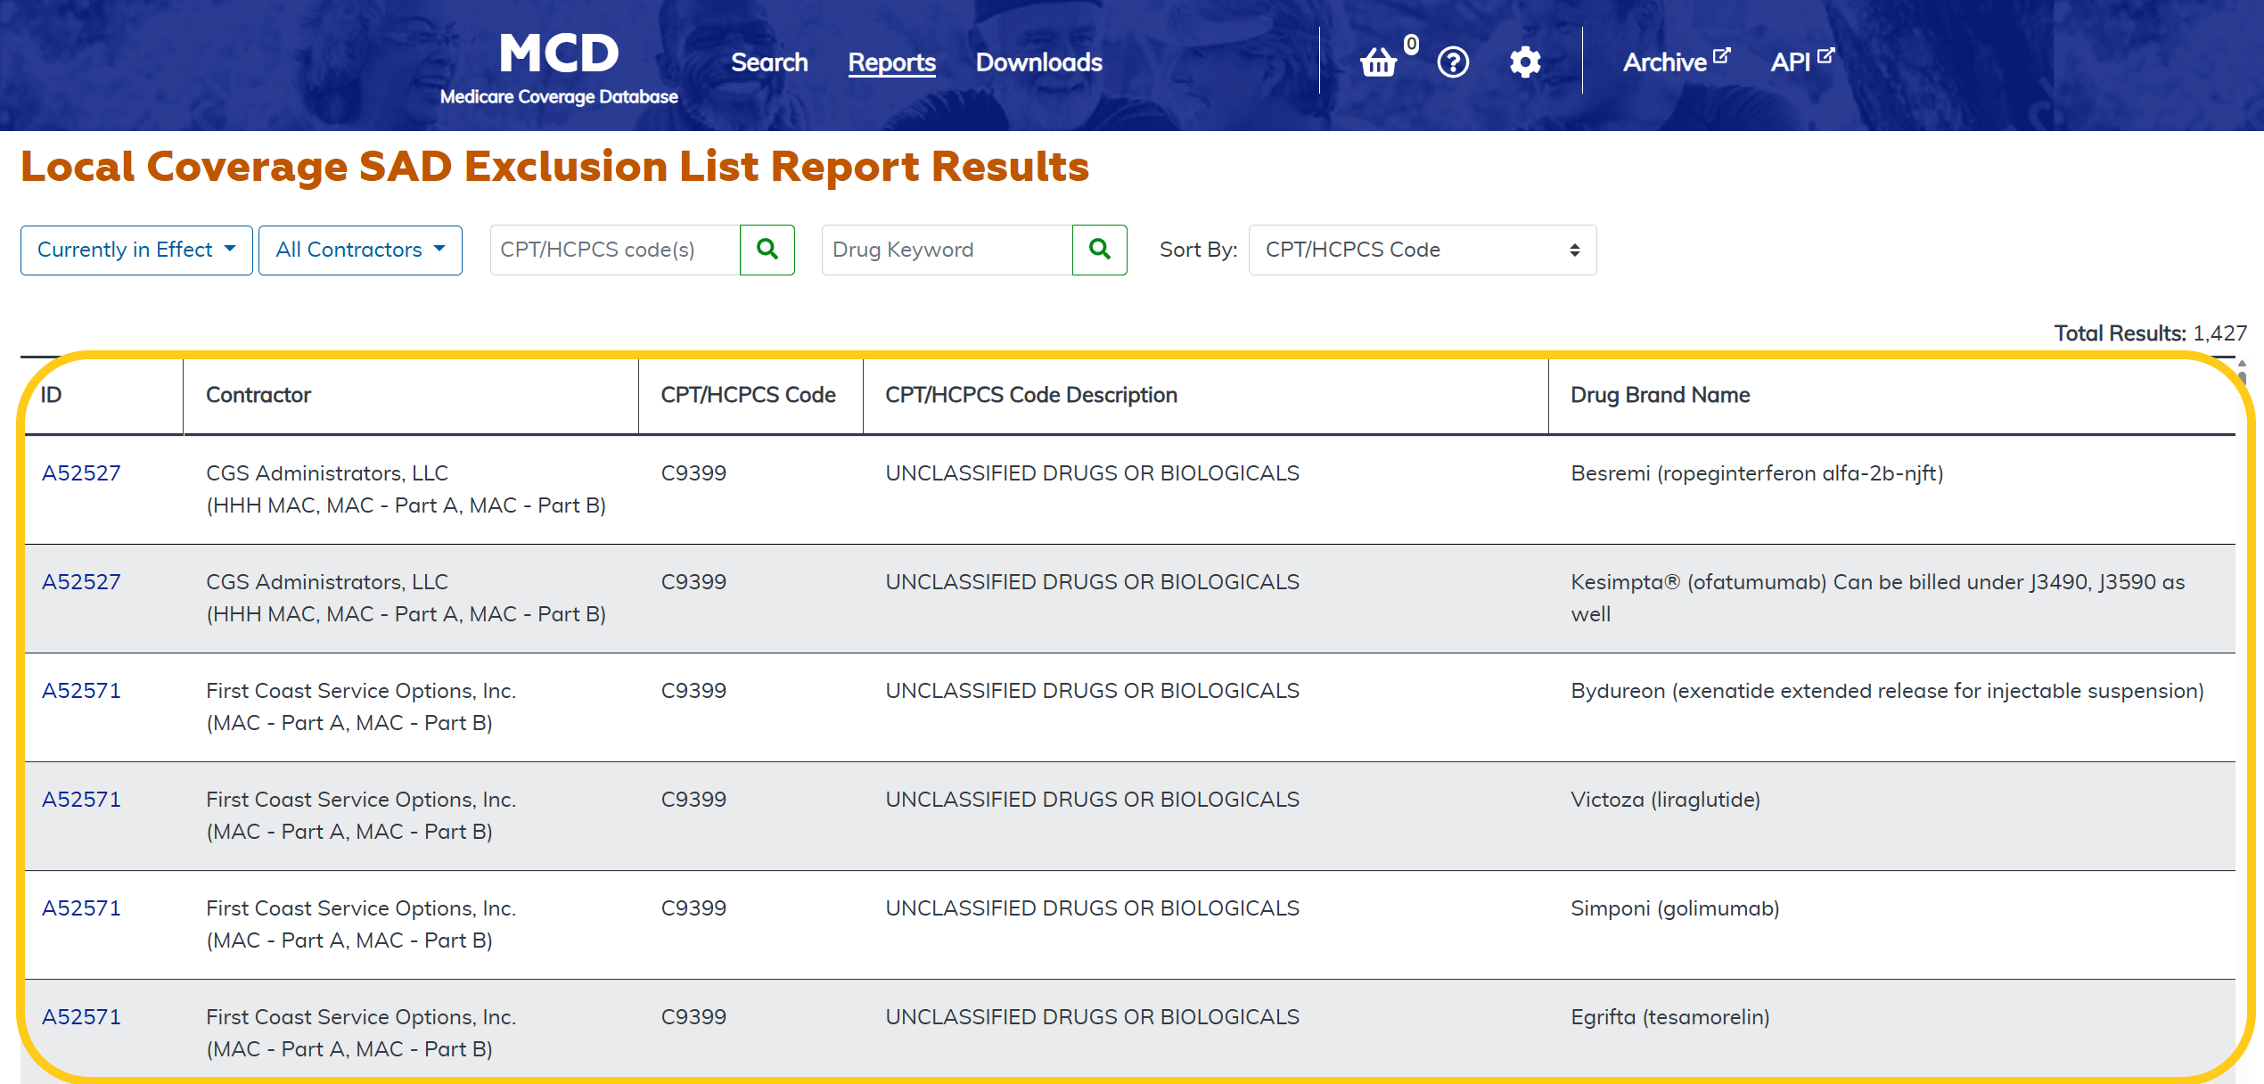The width and height of the screenshot is (2264, 1084).
Task: Focus the Drug Keyword input field
Action: (947, 250)
